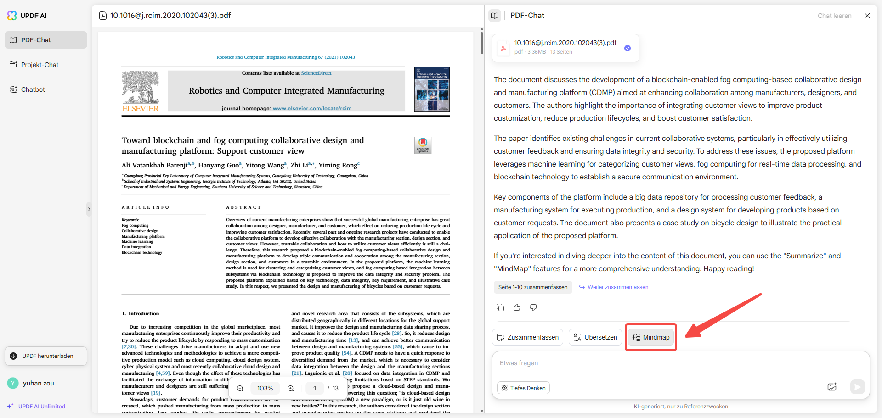Click the book icon beside PDF-Chat header
The height and width of the screenshot is (418, 882).
click(495, 16)
